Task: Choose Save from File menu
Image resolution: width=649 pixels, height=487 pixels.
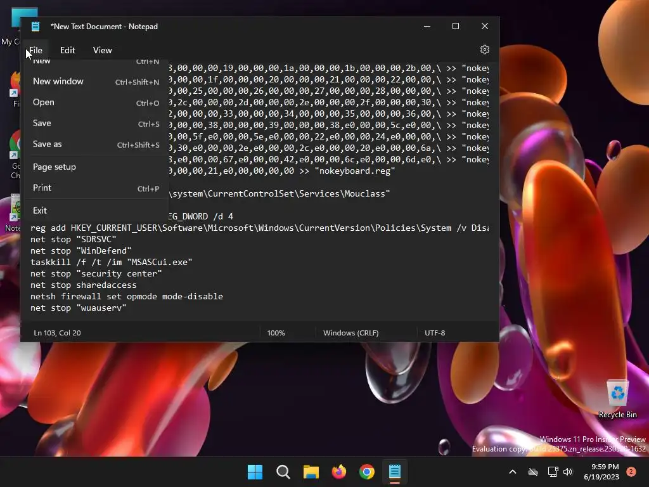Action: tap(96, 124)
